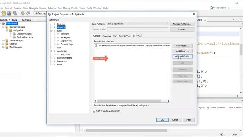
Task: Open the Services panel tab
Action: click(26, 20)
